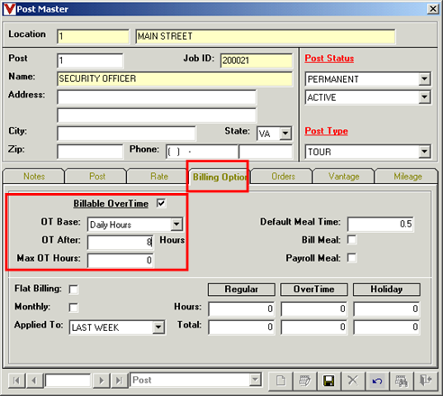This screenshot has width=443, height=396.
Task: Click the City input field
Action: tap(126, 134)
